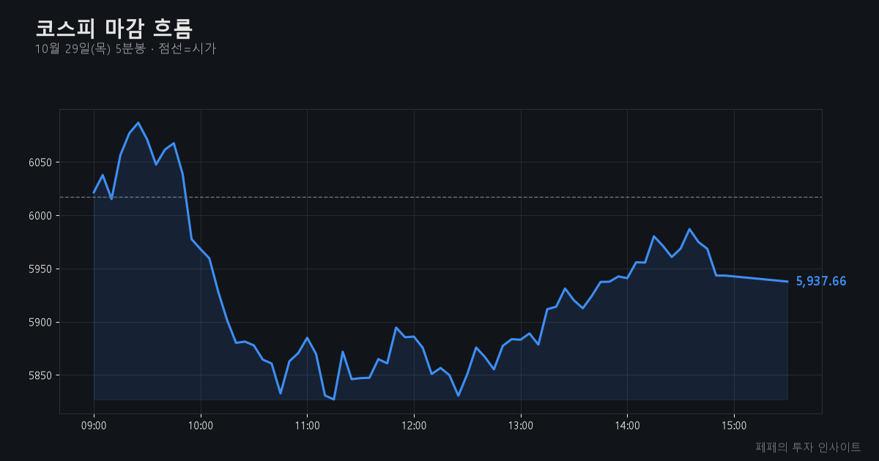
Task: Select the 12:00 x-axis label
Action: [x=414, y=425]
